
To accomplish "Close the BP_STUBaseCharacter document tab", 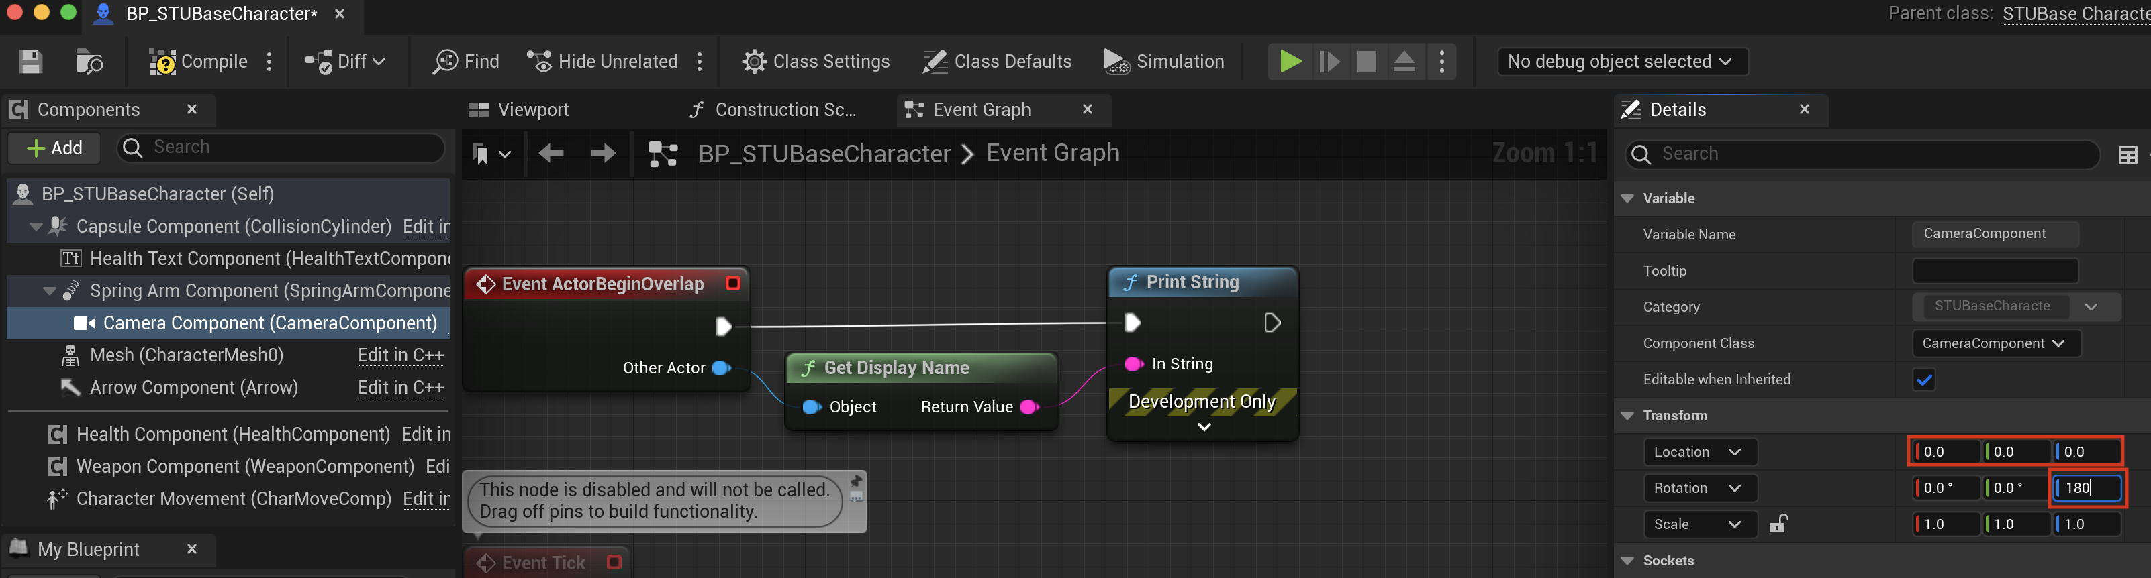I will pyautogui.click(x=340, y=14).
